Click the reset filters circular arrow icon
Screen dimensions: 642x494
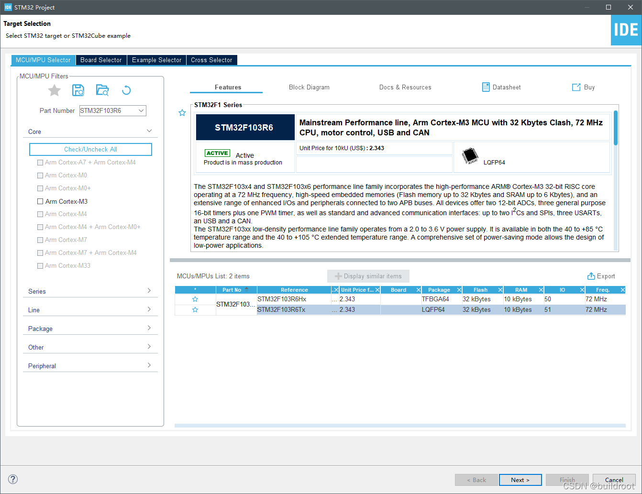[126, 90]
